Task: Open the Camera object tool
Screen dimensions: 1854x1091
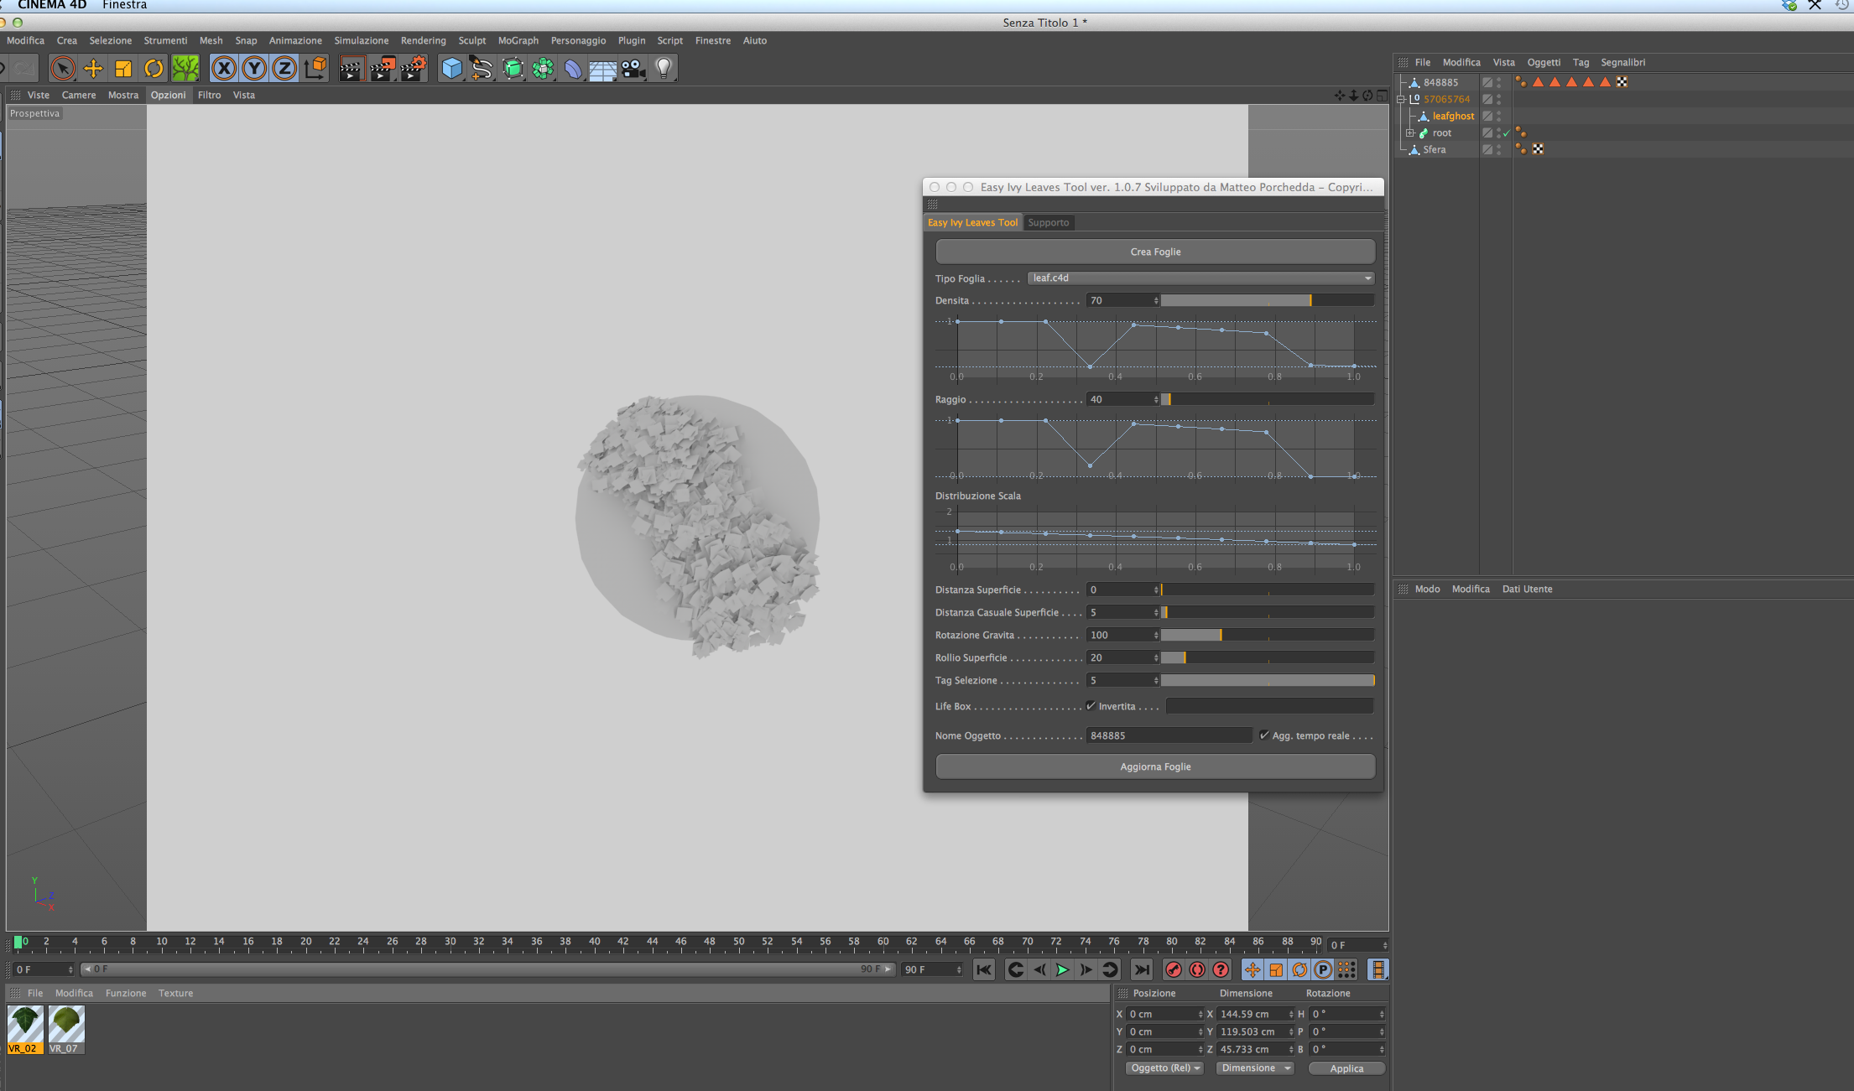Action: (633, 69)
